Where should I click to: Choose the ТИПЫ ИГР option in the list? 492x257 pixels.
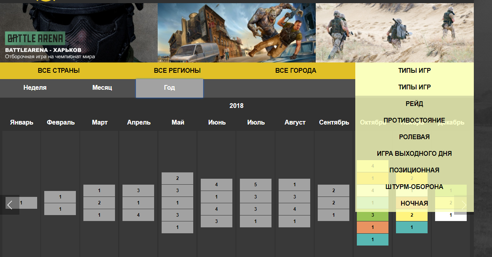pos(415,87)
